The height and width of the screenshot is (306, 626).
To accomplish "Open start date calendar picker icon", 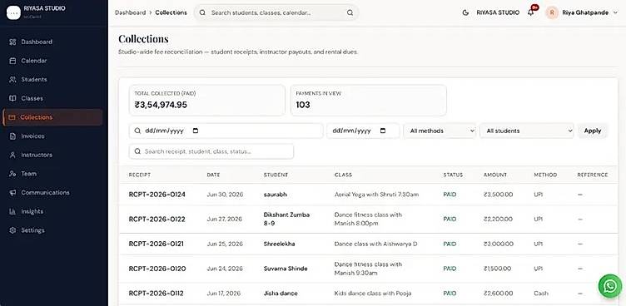I will pyautogui.click(x=196, y=131).
